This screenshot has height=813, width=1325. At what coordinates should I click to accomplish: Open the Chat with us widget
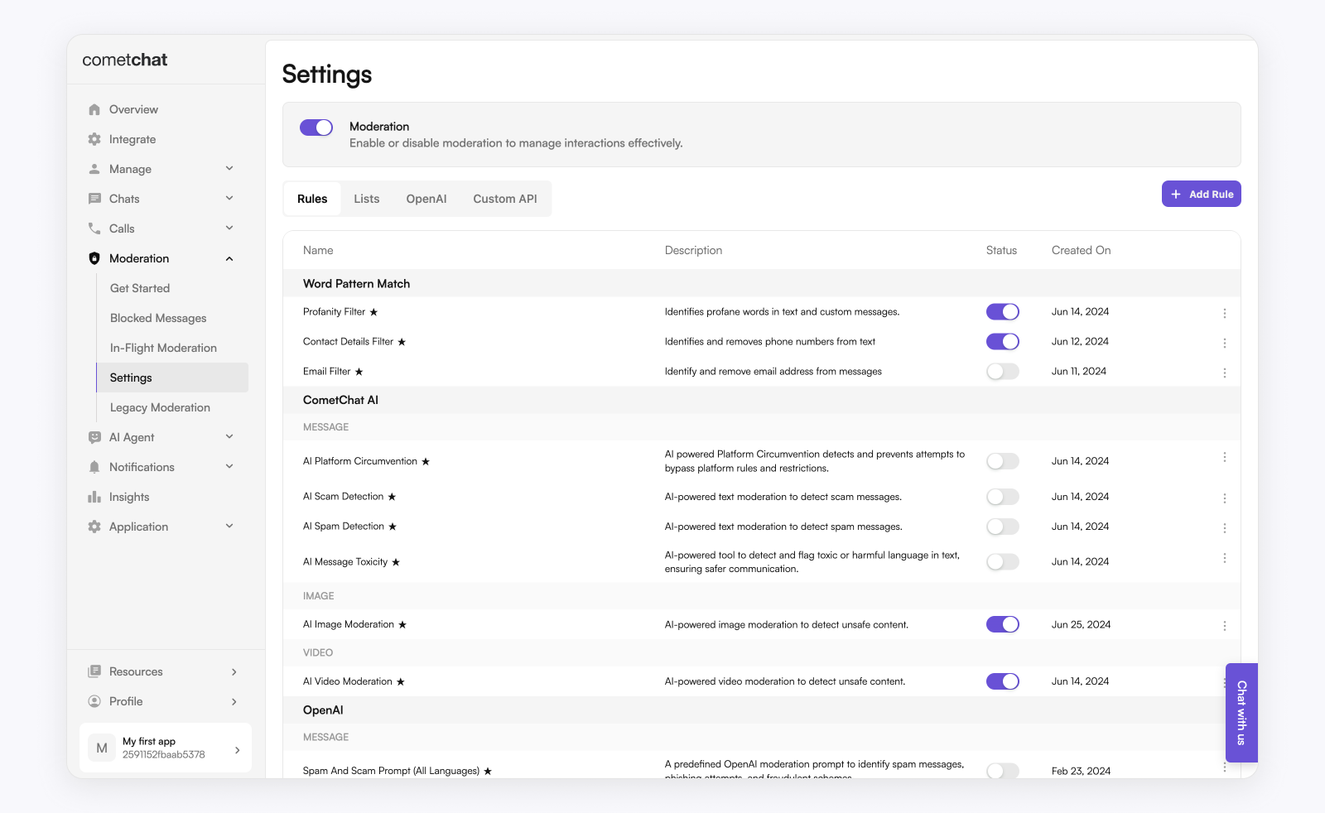click(1241, 713)
